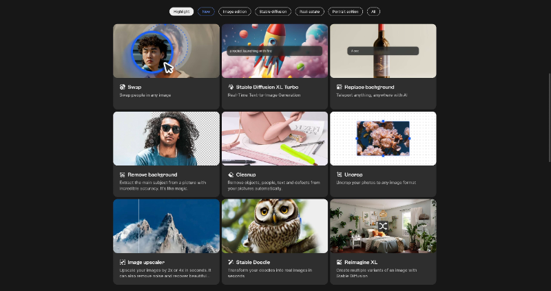Click 'Upscale your images by 2x' description
Screen dimensions: 551x291
click(x=165, y=273)
